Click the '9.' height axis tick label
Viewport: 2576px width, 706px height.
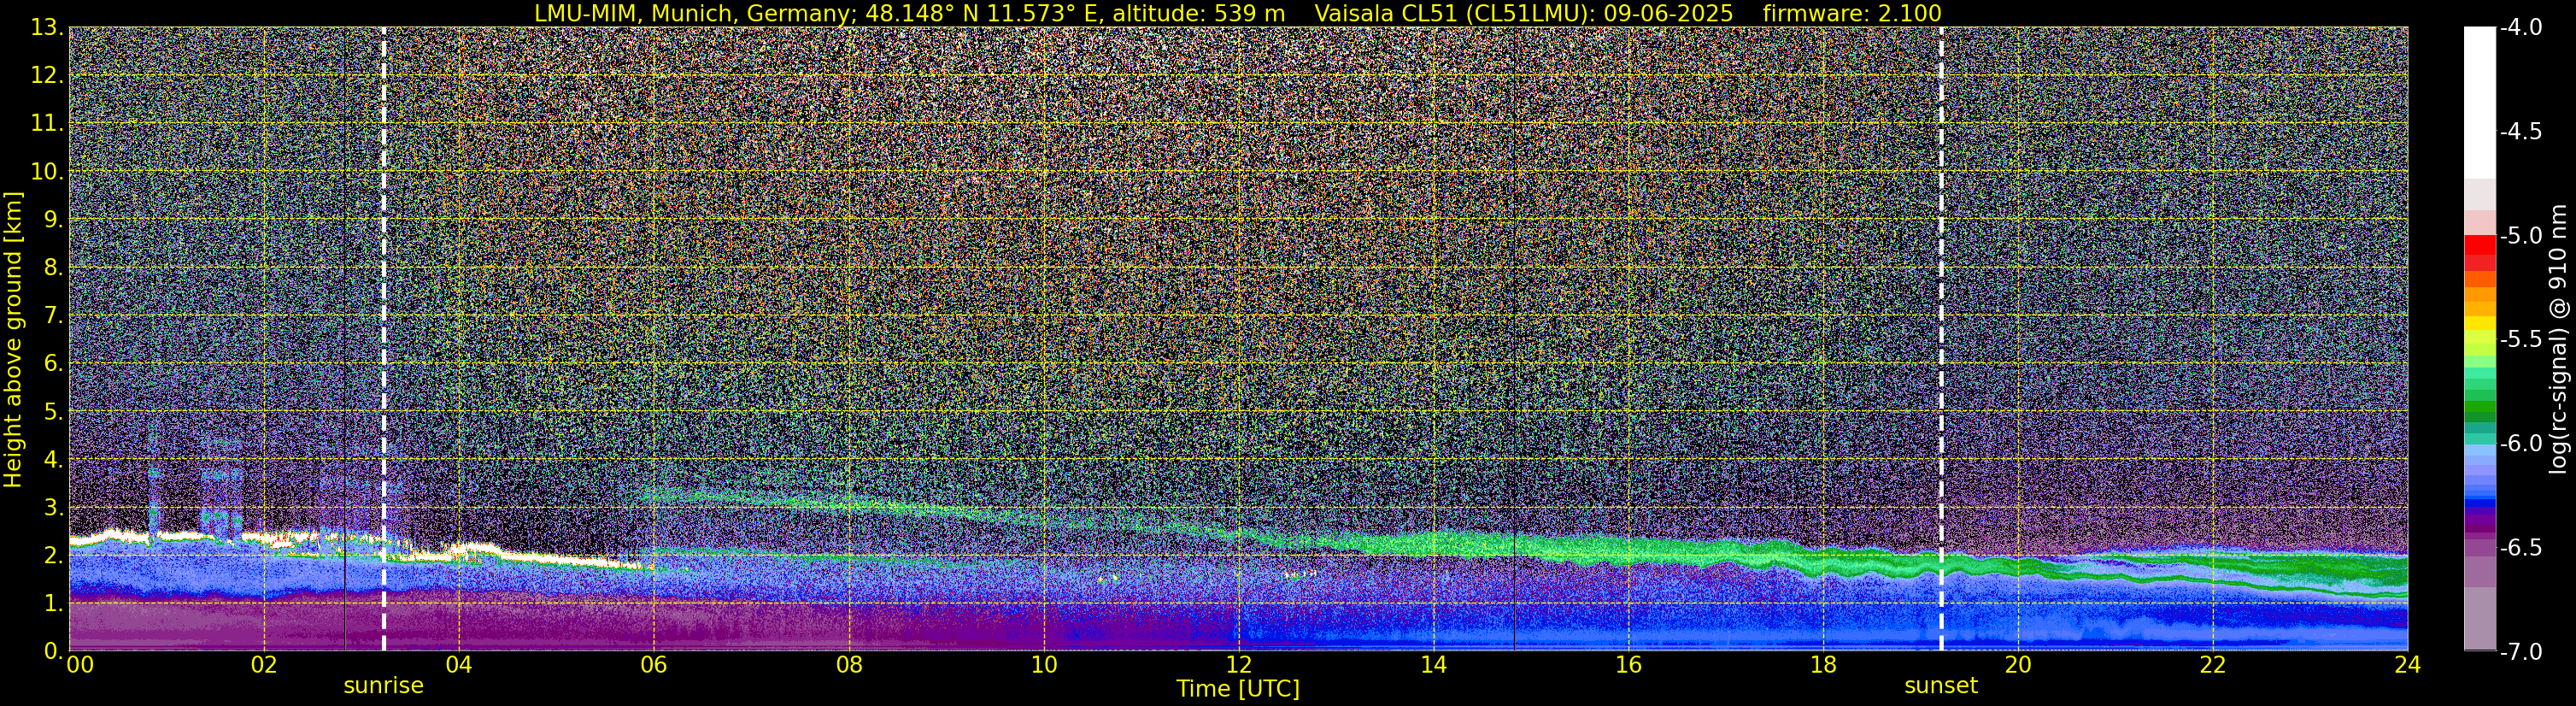pyautogui.click(x=54, y=220)
